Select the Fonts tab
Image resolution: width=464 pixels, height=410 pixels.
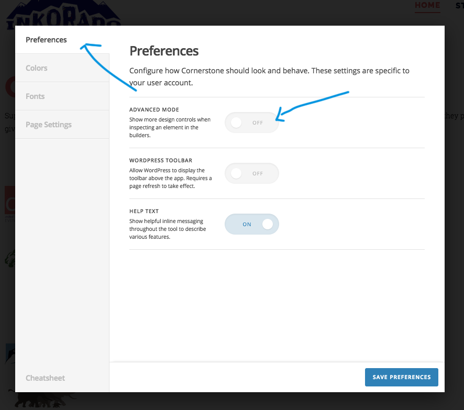tap(62, 96)
